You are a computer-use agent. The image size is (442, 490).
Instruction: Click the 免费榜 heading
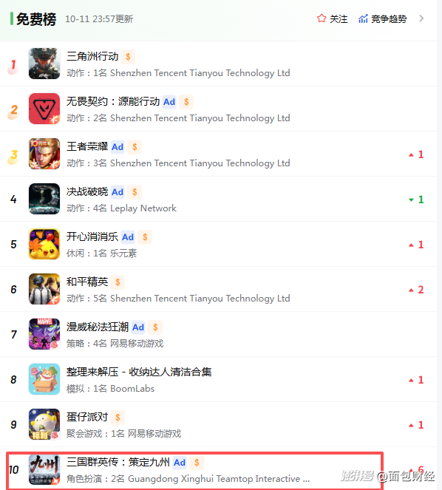click(36, 19)
